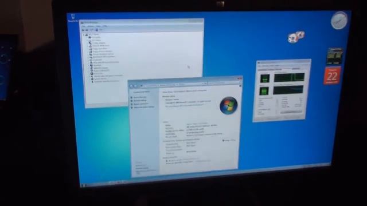367x206 pixels.
Task: Click the Windows Start button
Action: [84, 185]
